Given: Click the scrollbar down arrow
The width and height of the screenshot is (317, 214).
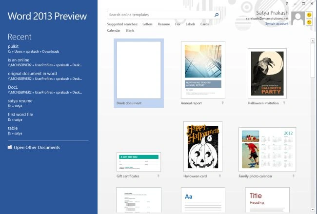Looking at the screenshot, I should tap(313, 210).
